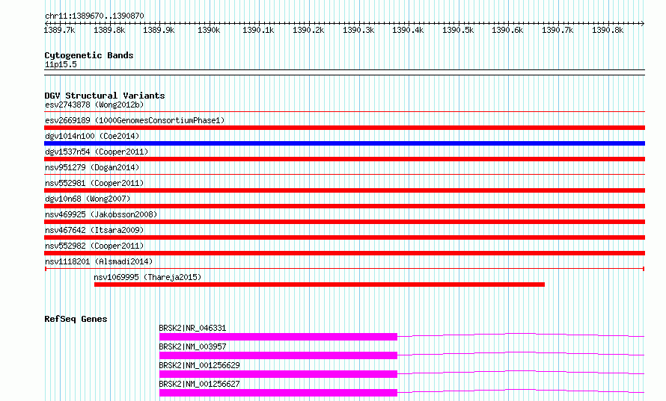Select the nsv552982 red variant bar

(344, 253)
